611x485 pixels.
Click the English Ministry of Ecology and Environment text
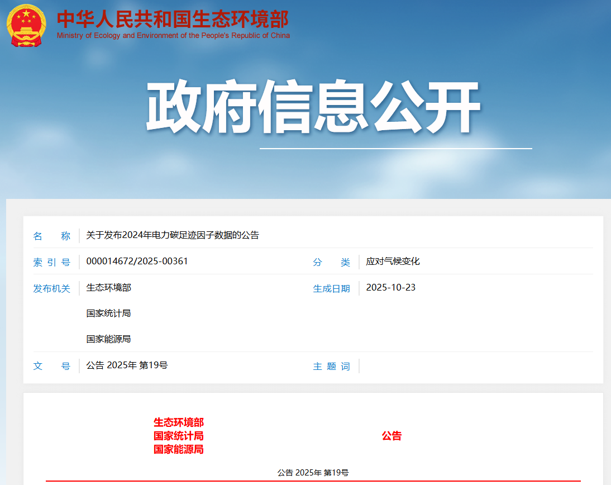173,36
